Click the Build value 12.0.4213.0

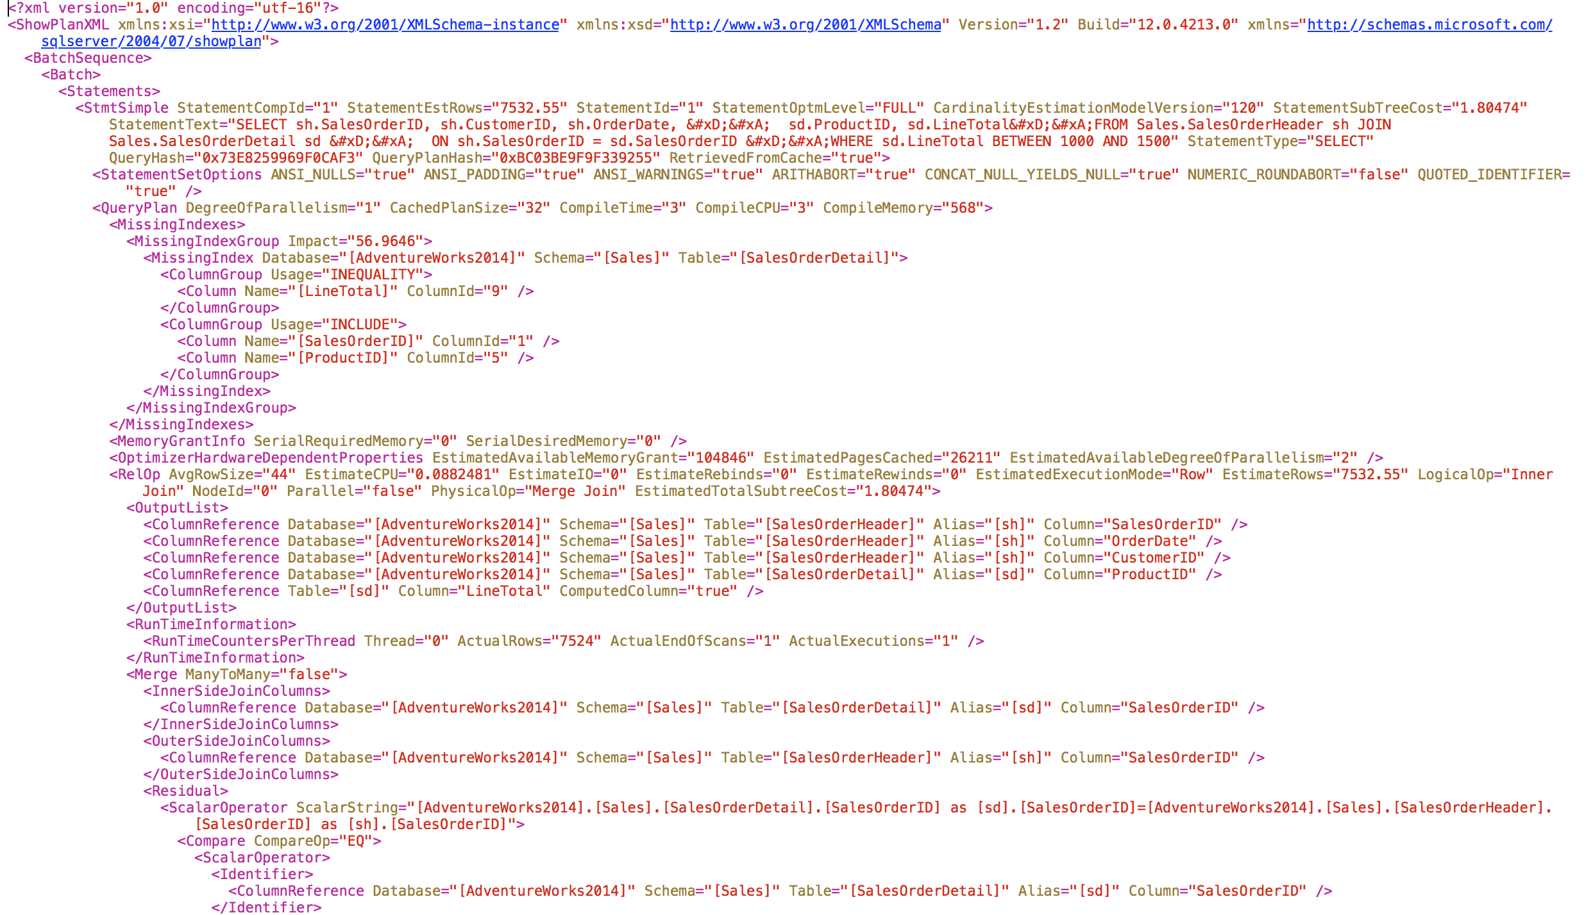1184,24
